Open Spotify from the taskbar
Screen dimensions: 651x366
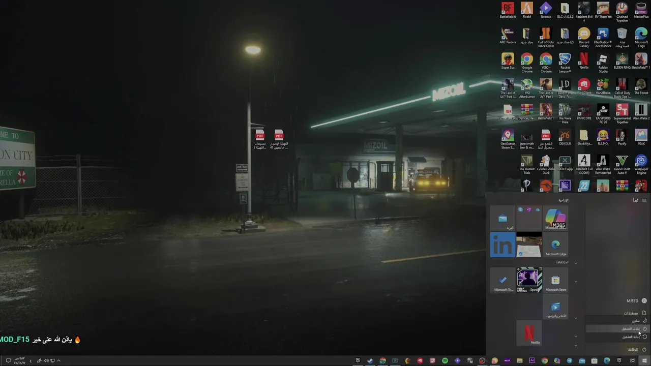[445, 361]
